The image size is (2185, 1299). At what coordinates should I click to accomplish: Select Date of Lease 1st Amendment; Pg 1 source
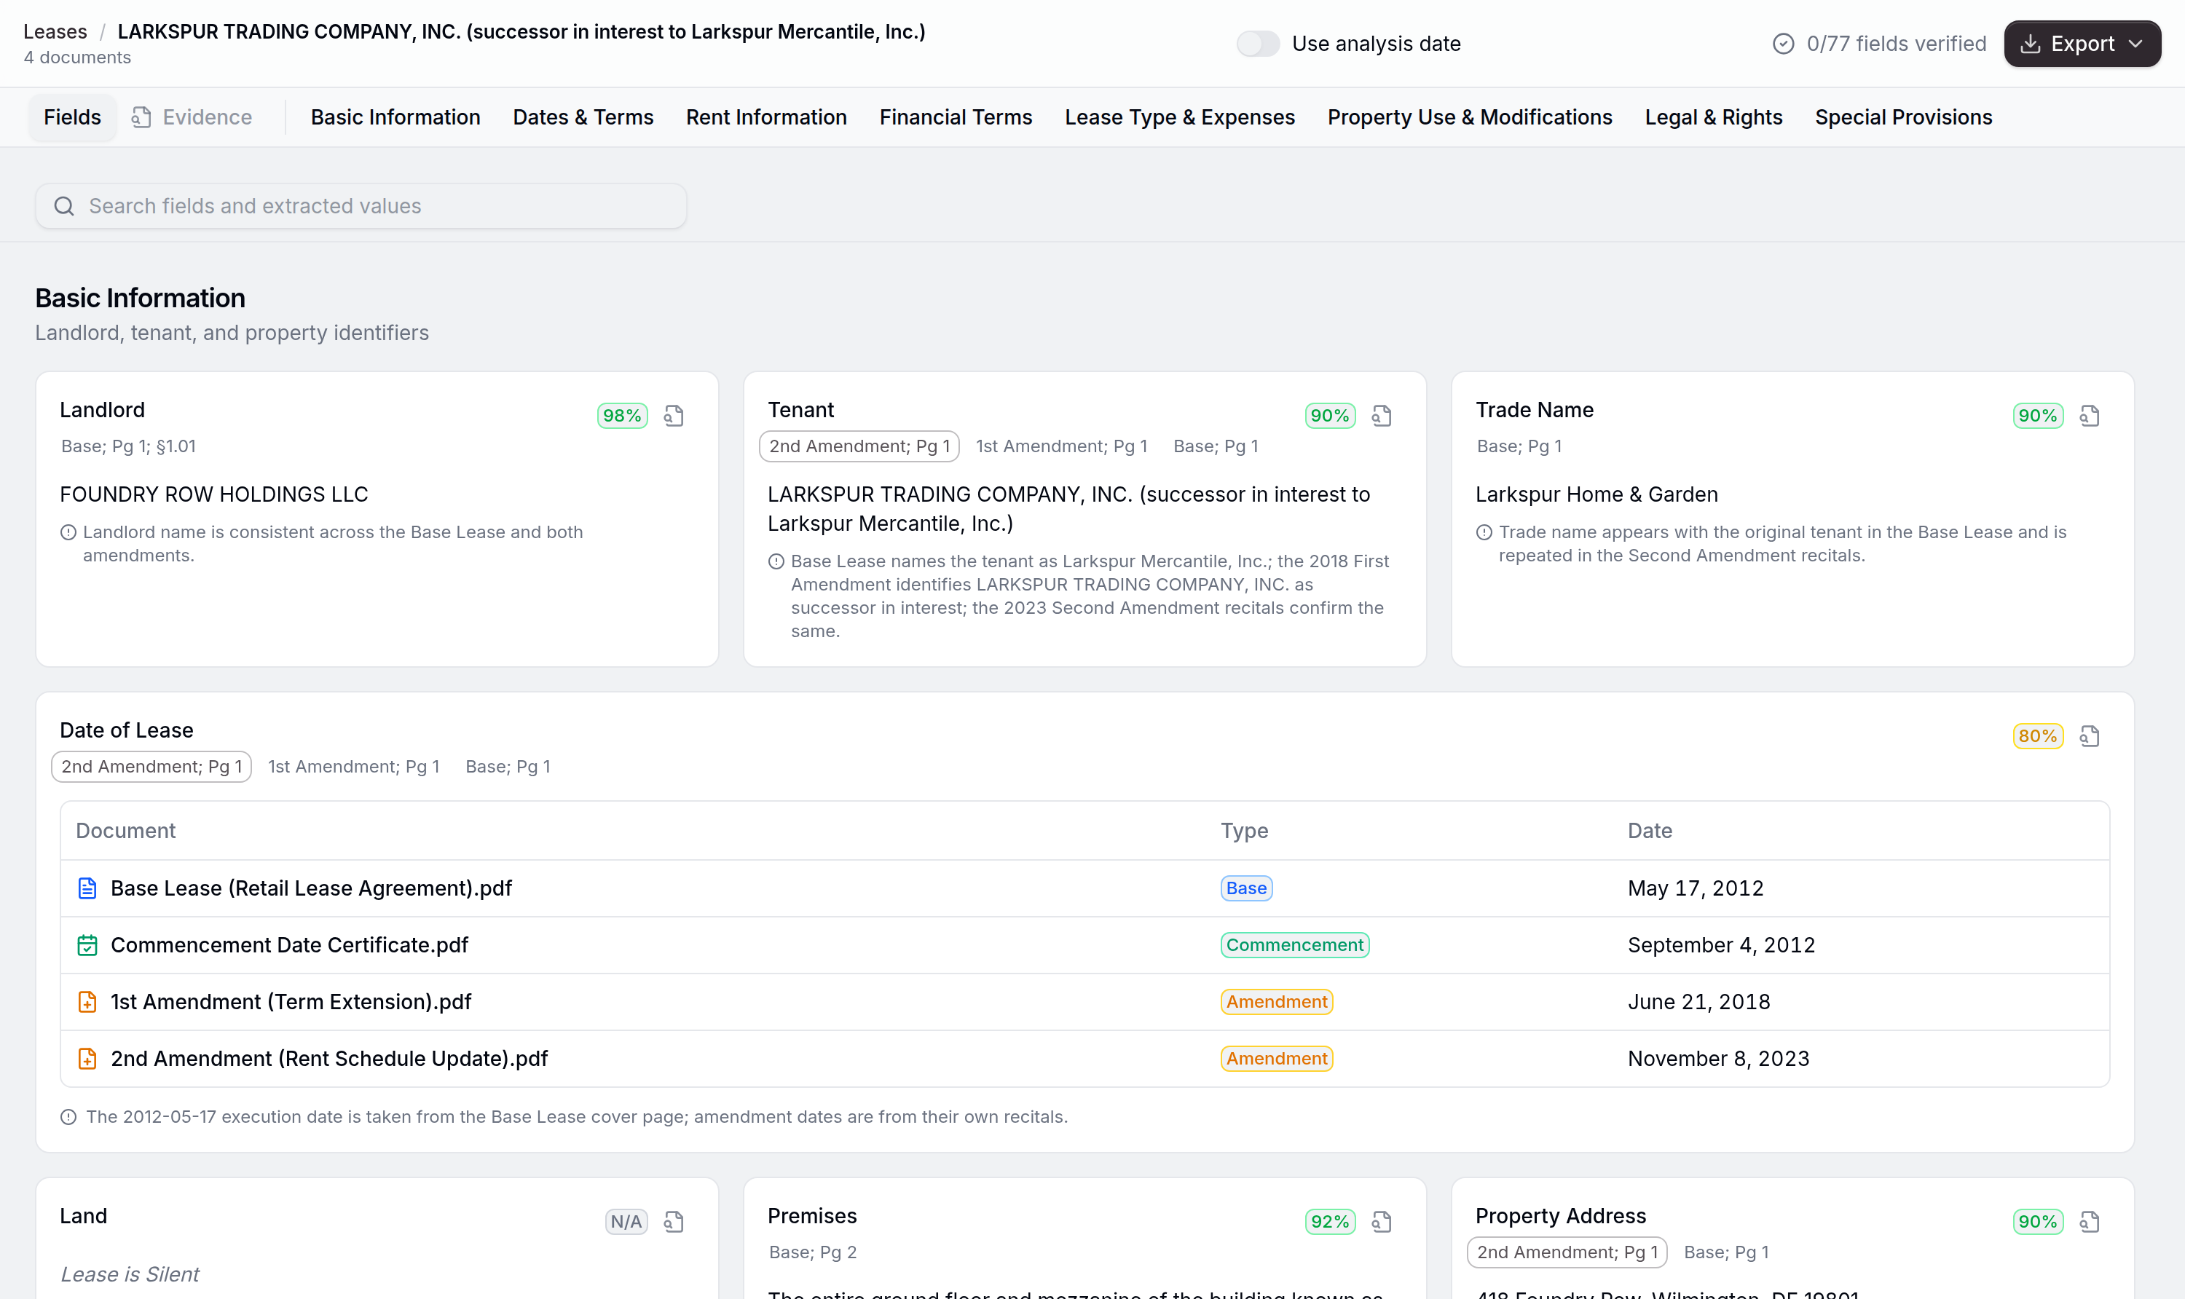[354, 767]
